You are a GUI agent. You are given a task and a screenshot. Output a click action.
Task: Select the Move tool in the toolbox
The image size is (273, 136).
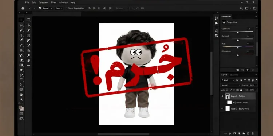(x=21, y=20)
